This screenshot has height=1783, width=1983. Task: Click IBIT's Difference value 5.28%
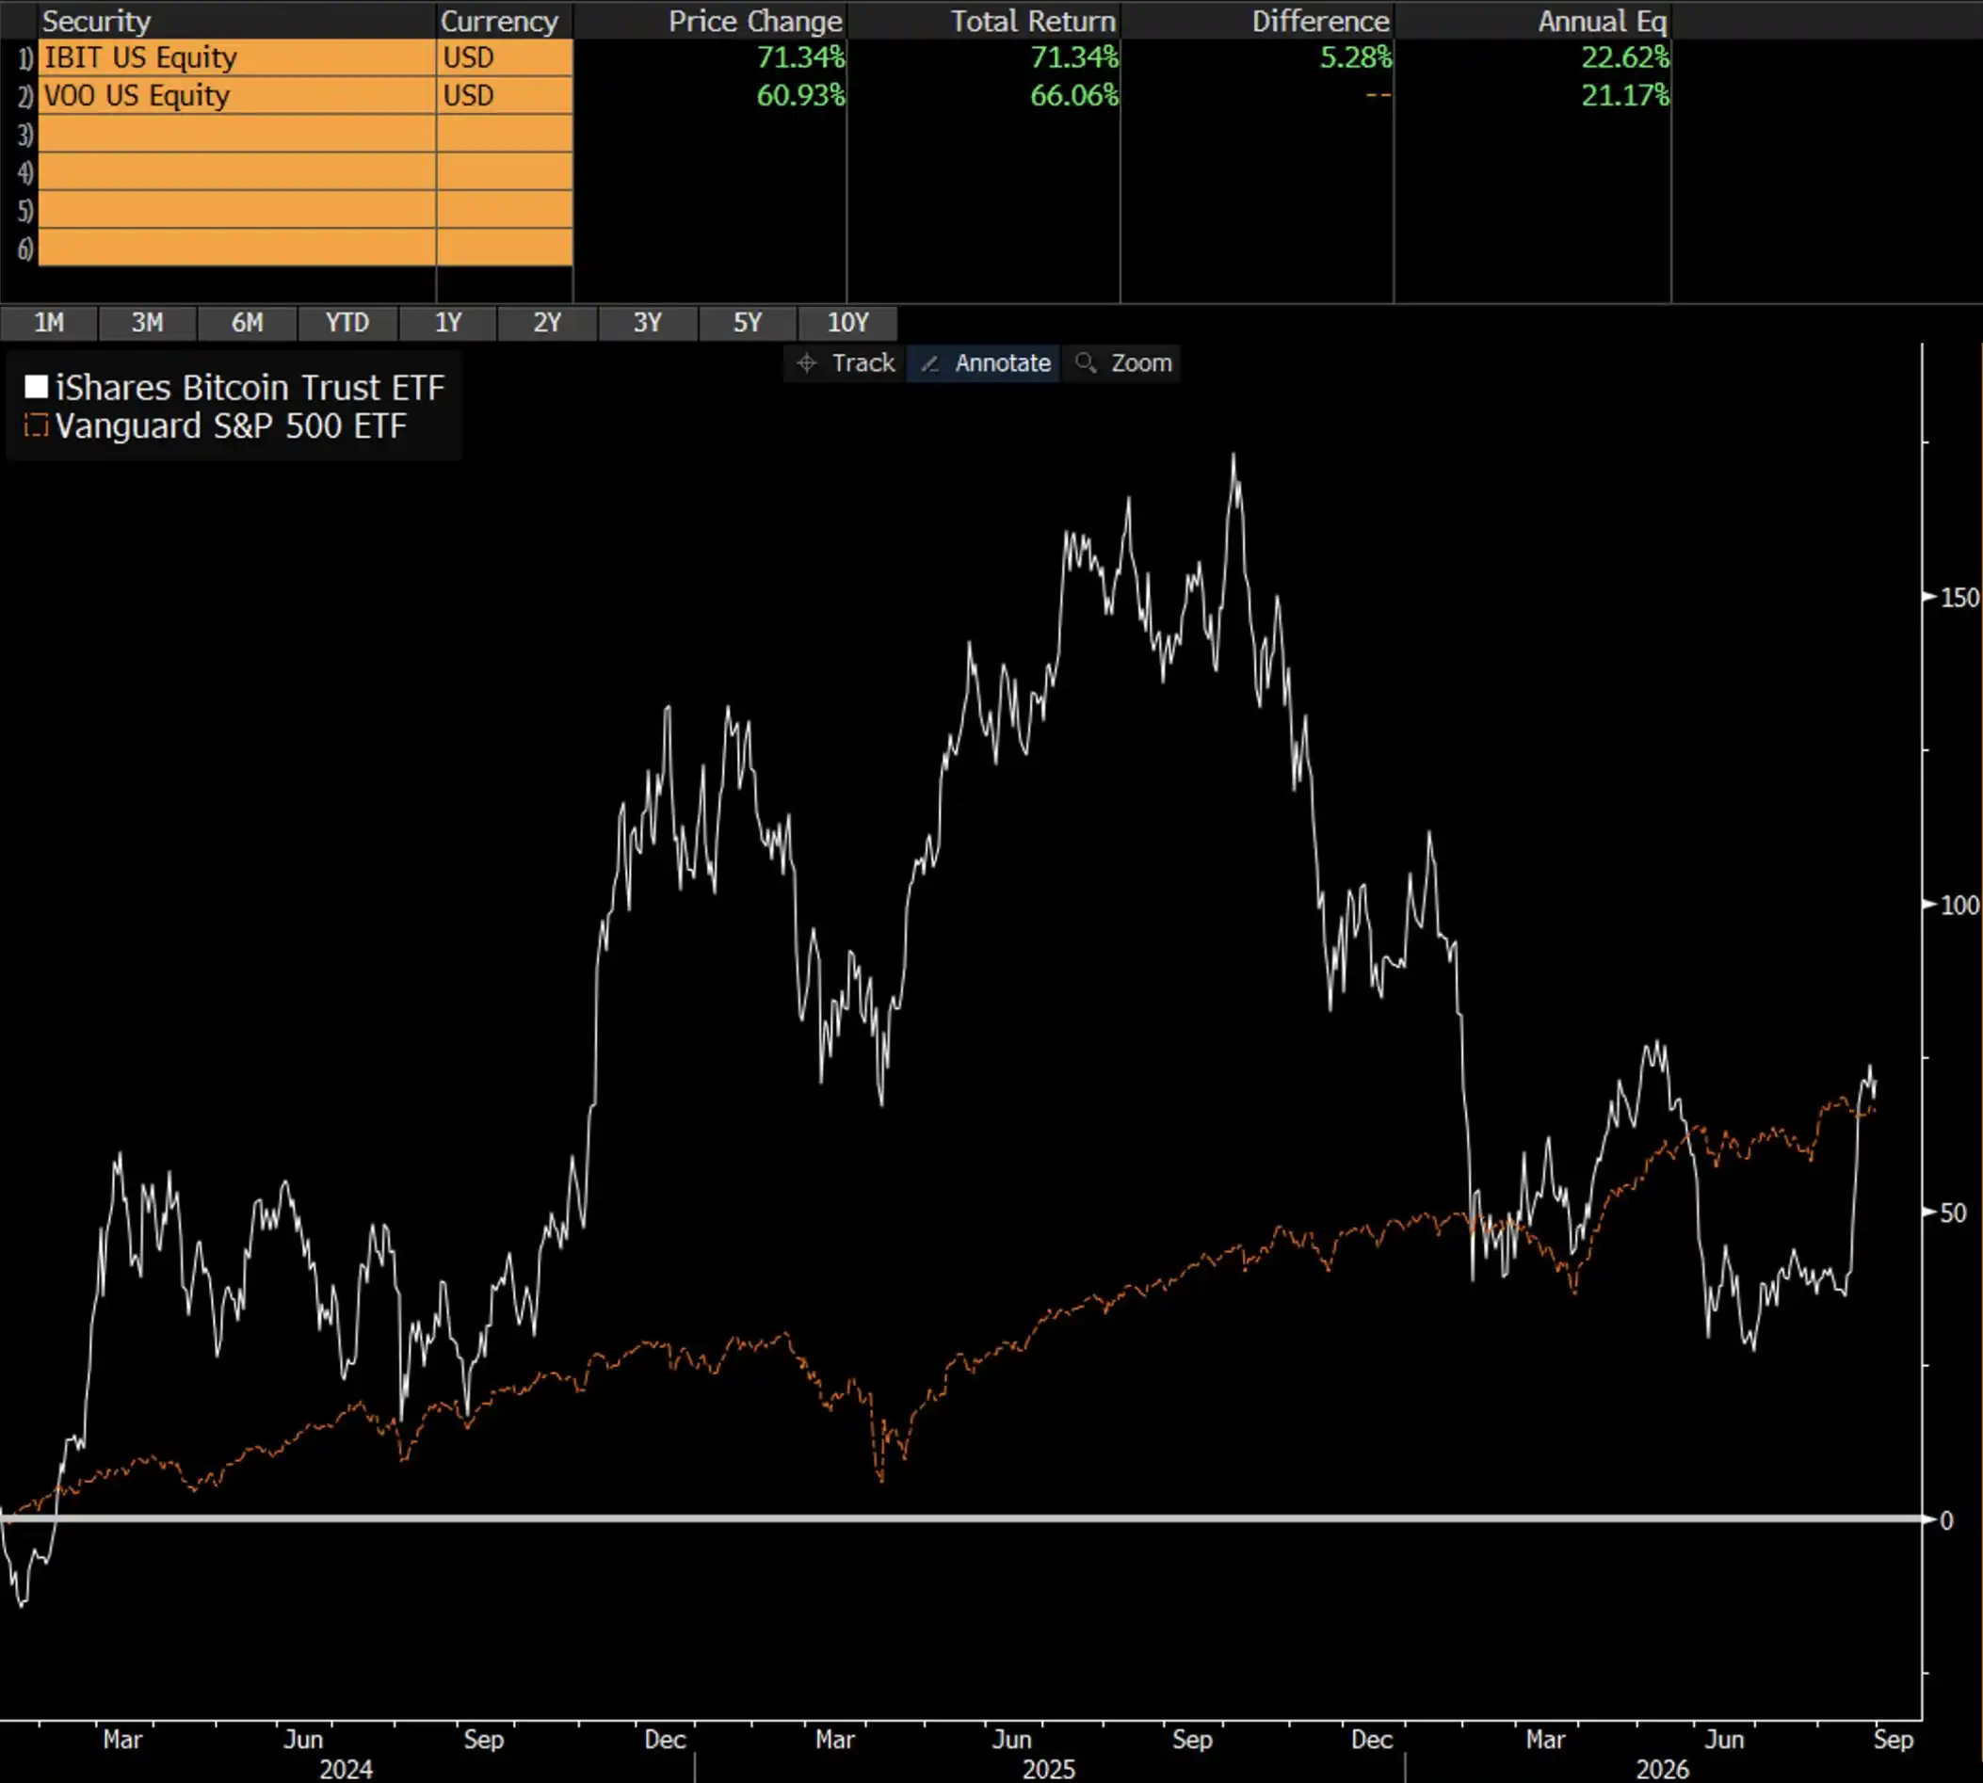point(1356,57)
